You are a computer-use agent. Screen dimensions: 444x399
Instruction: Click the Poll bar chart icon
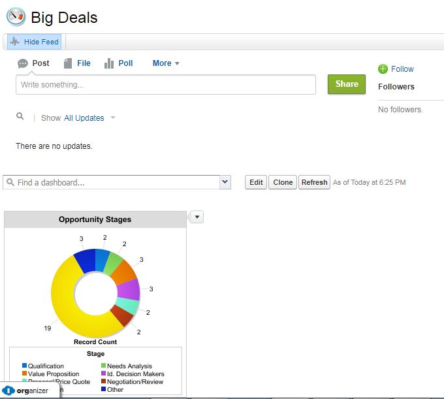click(109, 63)
